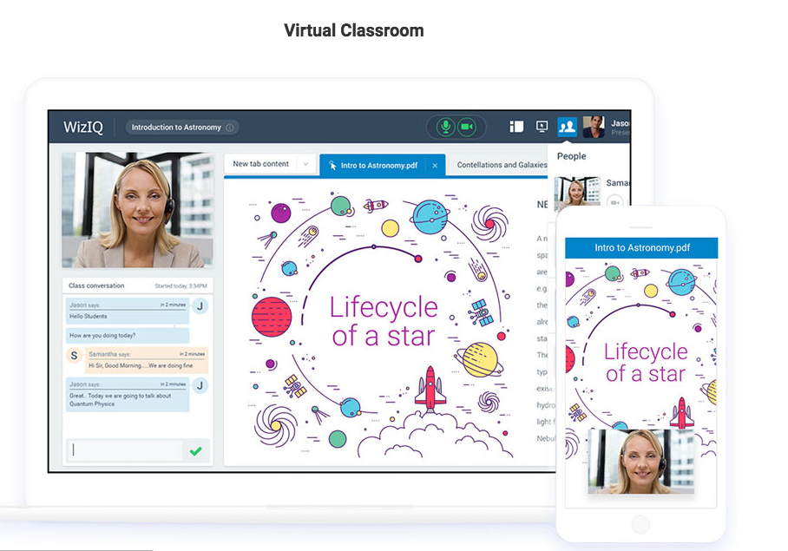Mute the microphone in the top bar
The image size is (788, 551).
[445, 127]
